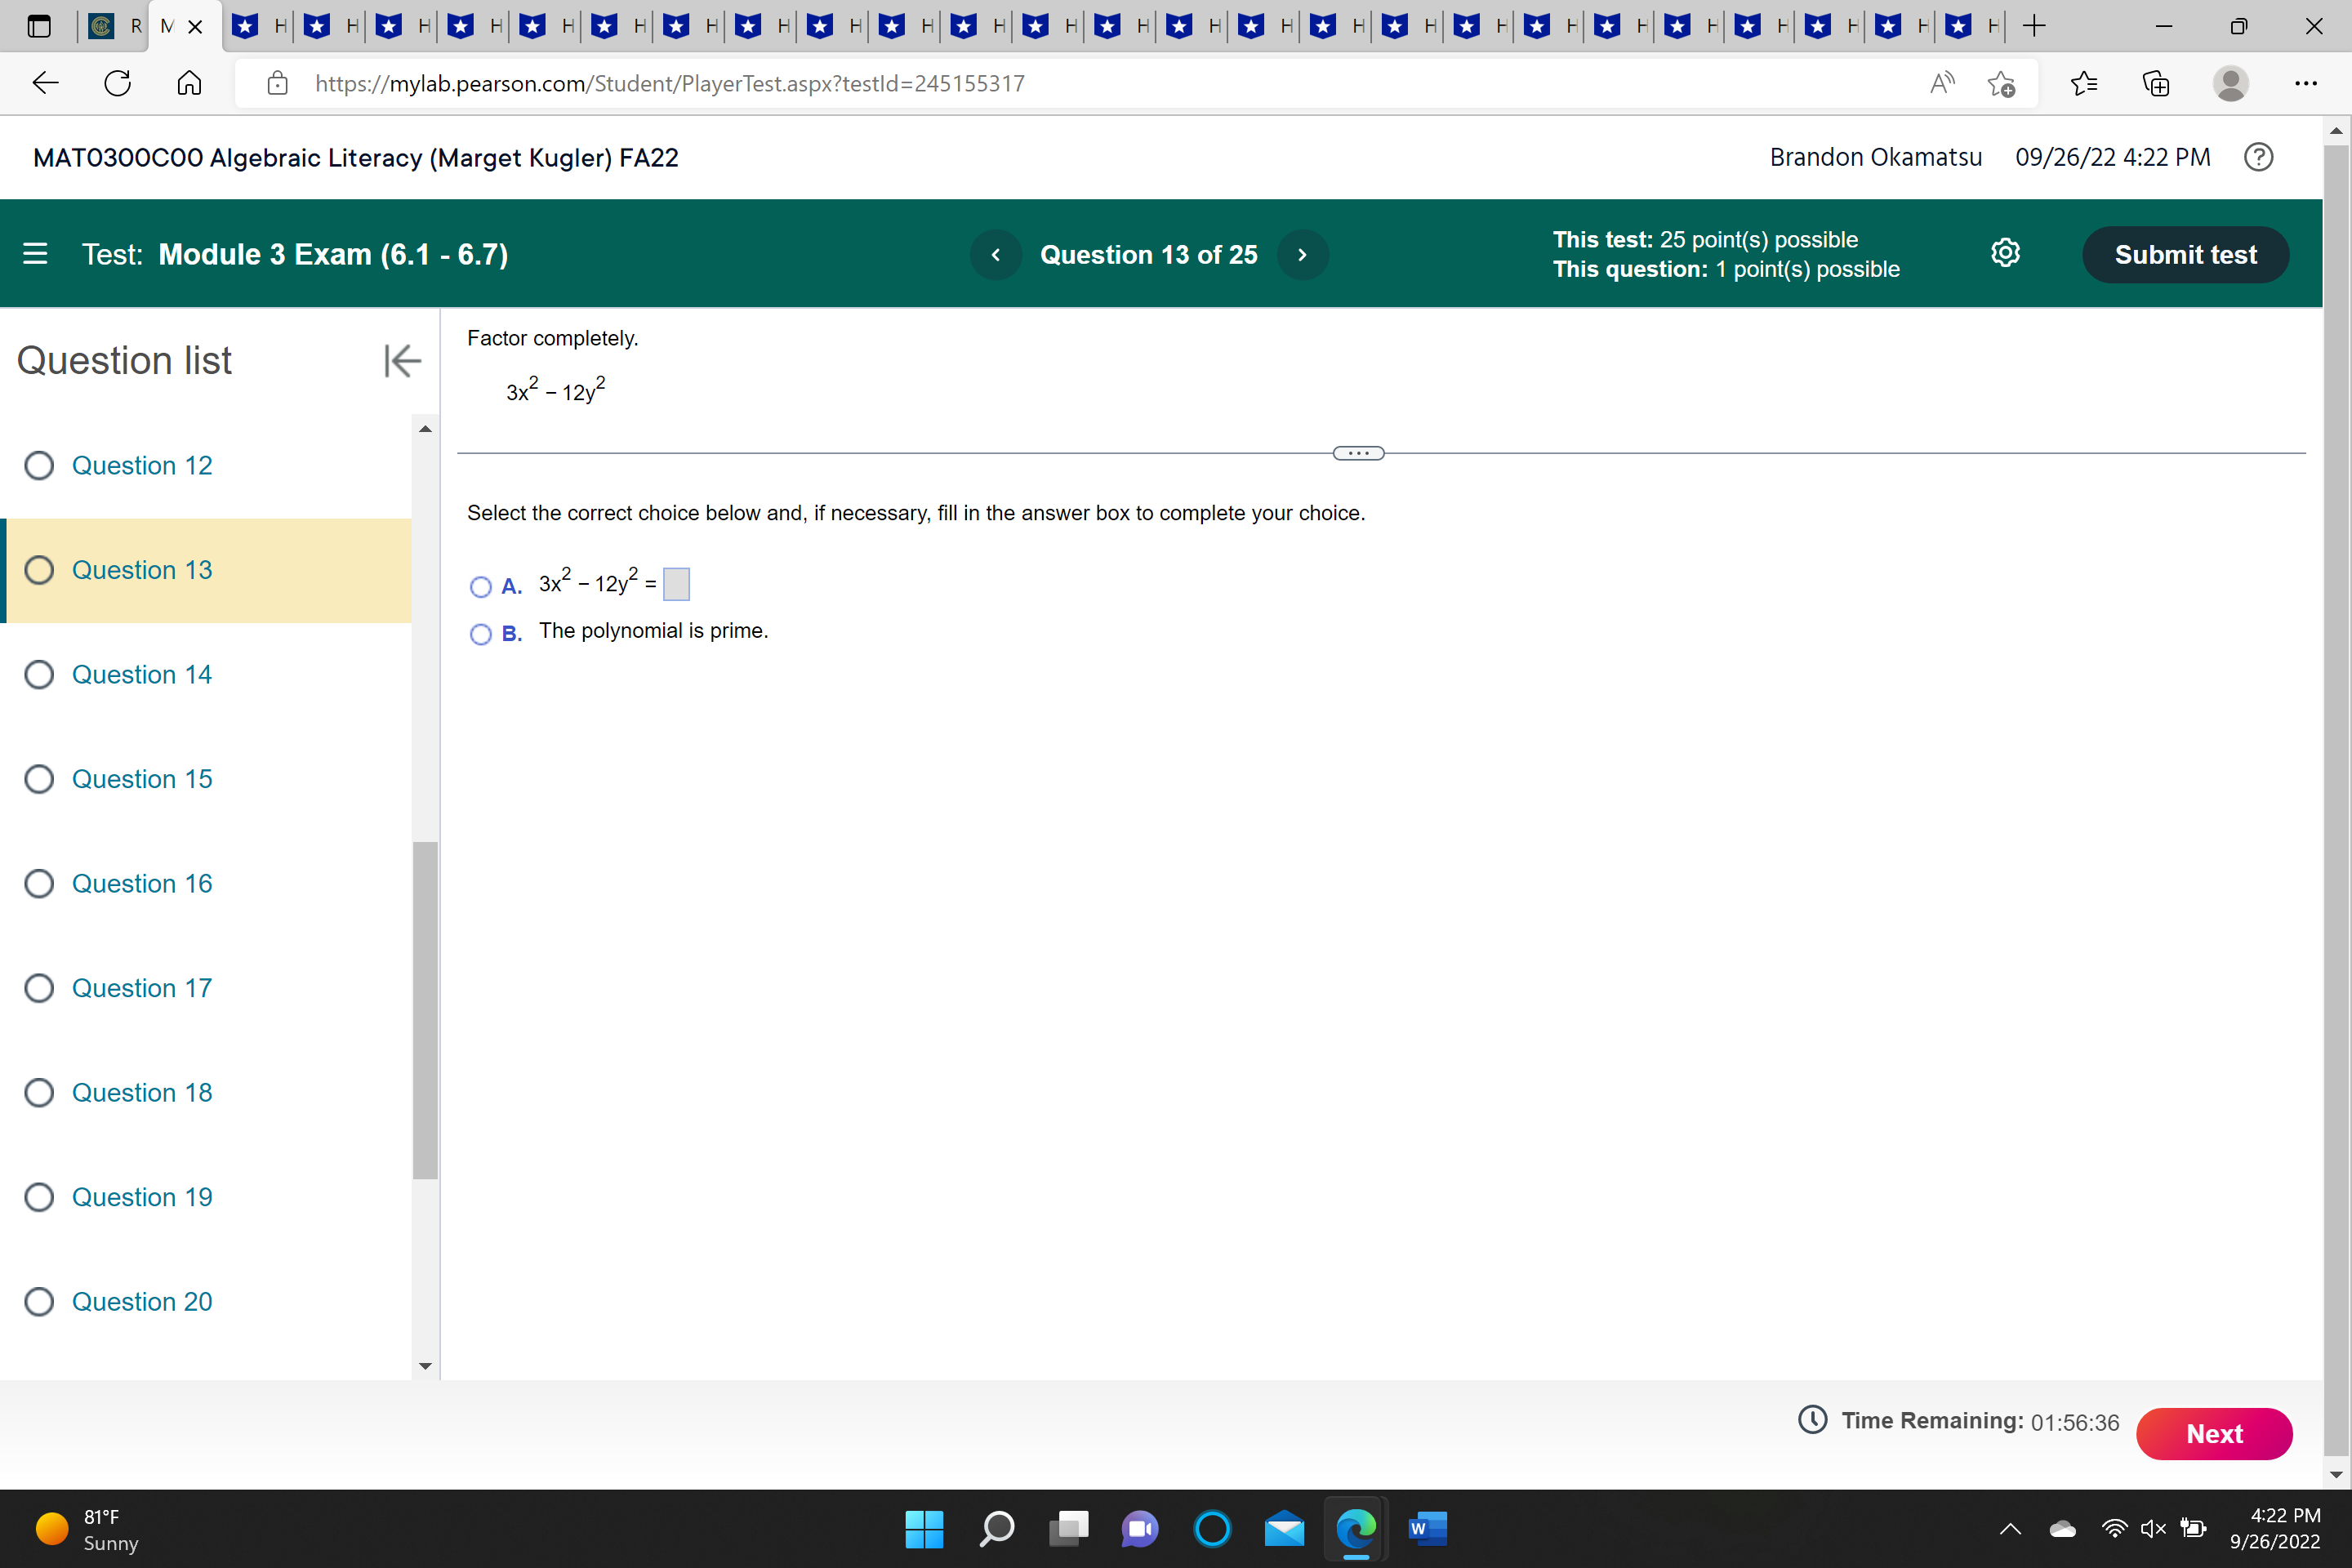Open Edge Read Aloud icon in address bar
2352x1568 pixels.
tap(1941, 83)
